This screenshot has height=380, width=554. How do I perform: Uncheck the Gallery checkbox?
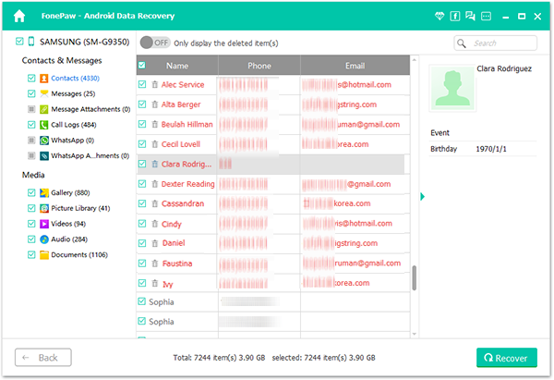(30, 192)
